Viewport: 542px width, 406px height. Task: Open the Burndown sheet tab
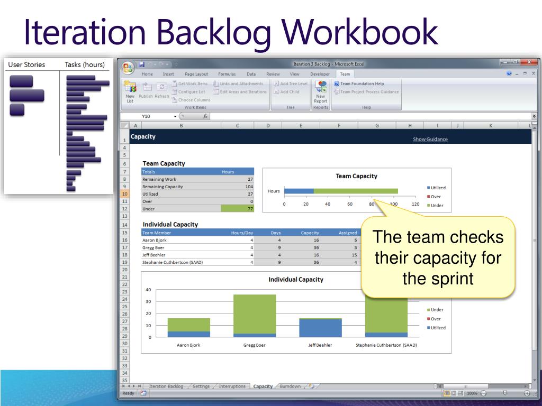pyautogui.click(x=290, y=386)
